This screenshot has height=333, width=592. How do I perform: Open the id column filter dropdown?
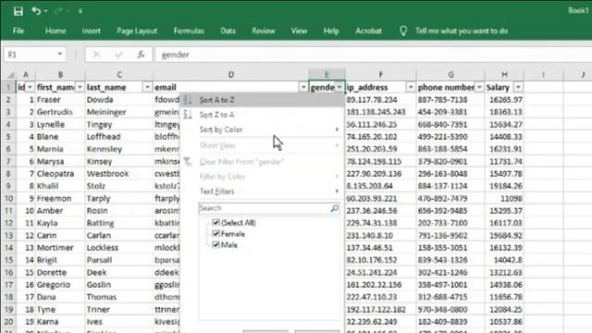click(30, 87)
